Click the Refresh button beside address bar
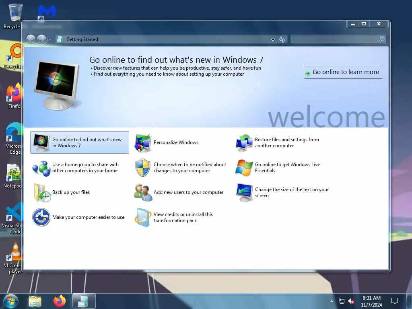The width and height of the screenshot is (412, 309). click(x=282, y=39)
